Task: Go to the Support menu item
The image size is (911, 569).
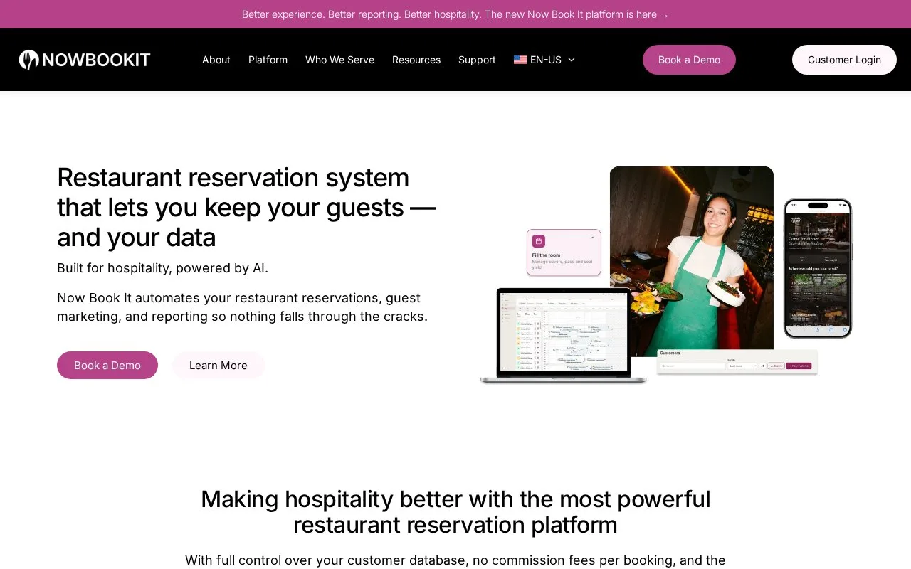Action: pyautogui.click(x=477, y=60)
